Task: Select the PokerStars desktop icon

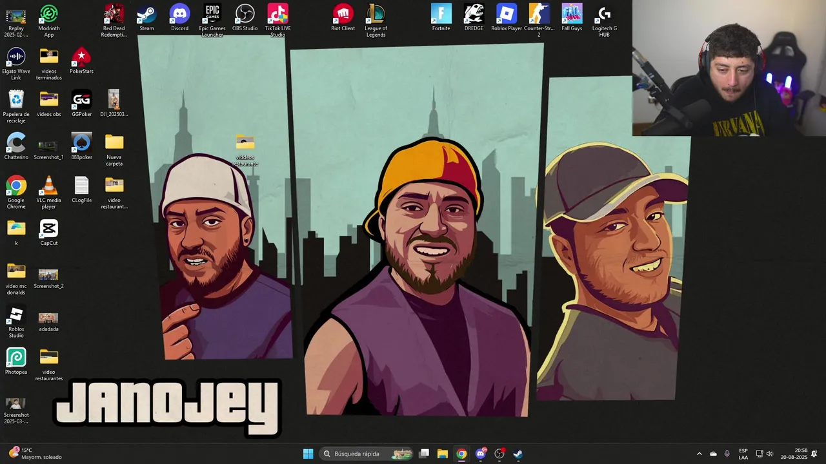Action: coord(81,61)
